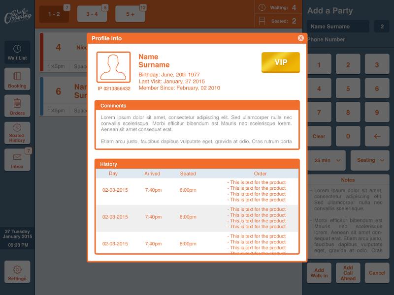Click the Add Call Ahead button
394x295 pixels.
(348, 272)
